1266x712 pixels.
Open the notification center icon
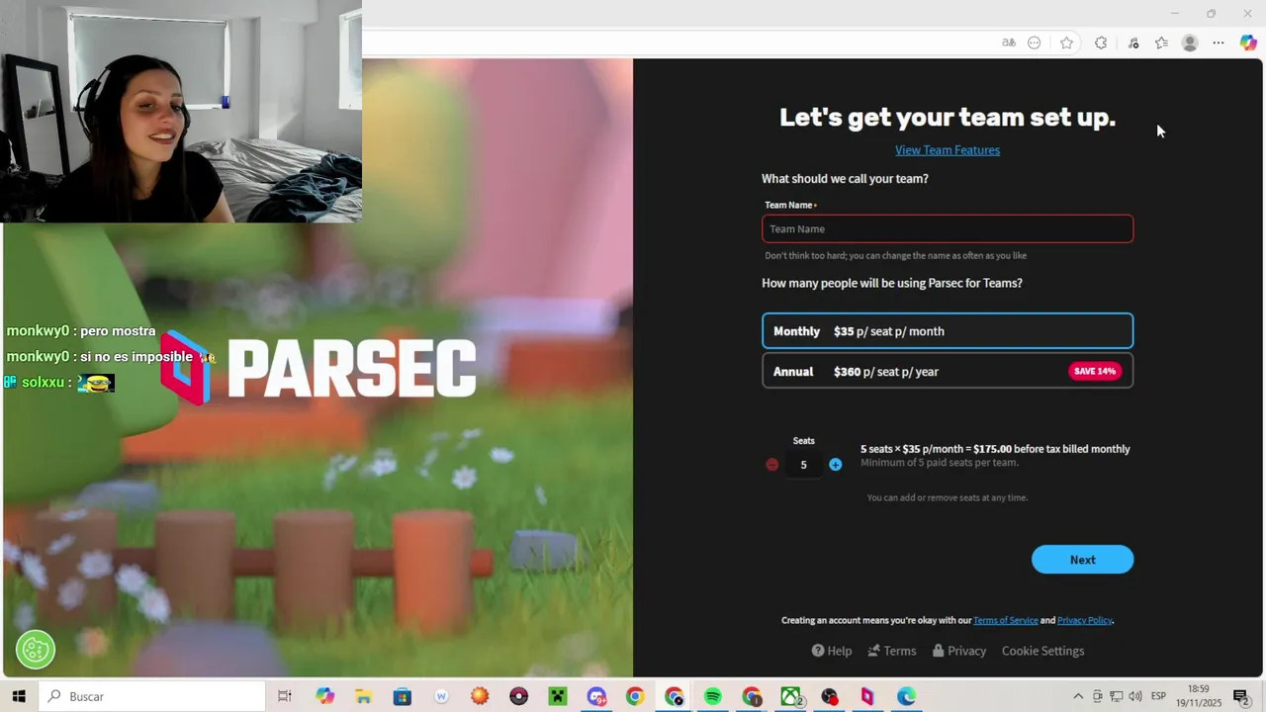1240,697
